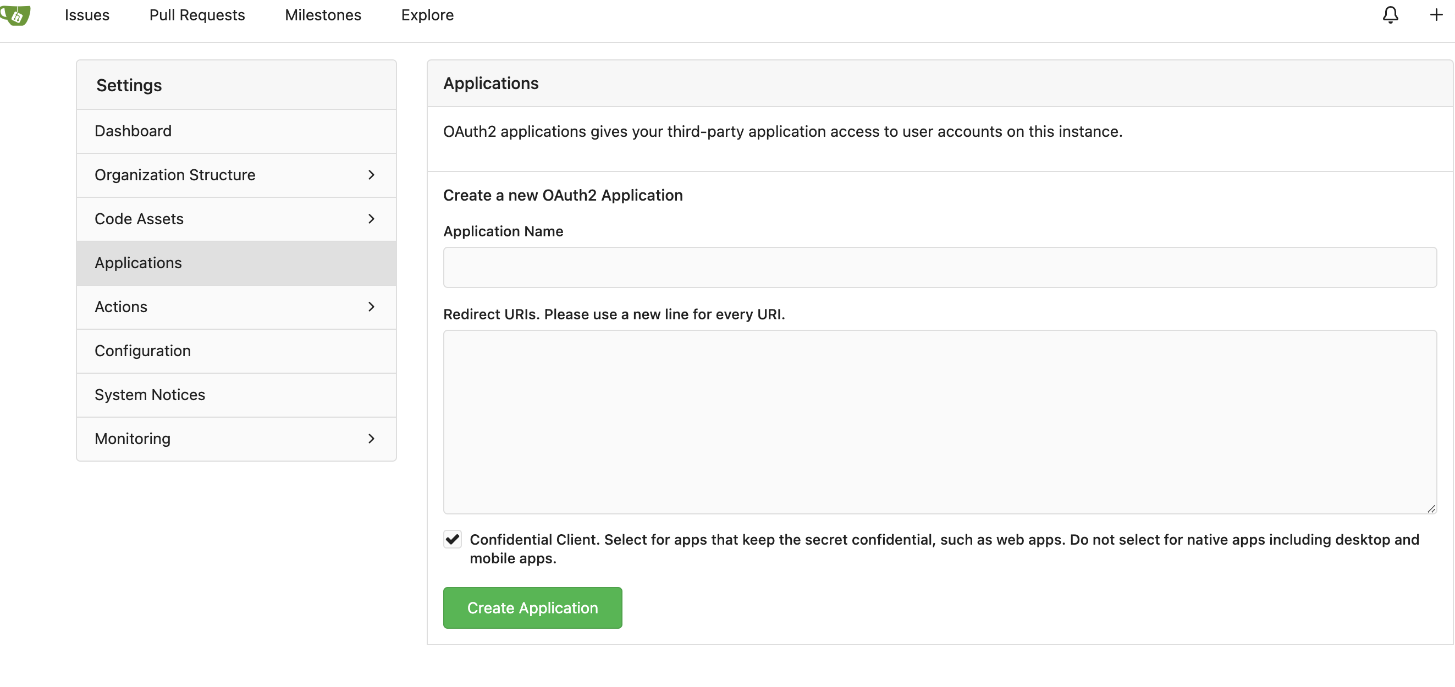The image size is (1455, 687).
Task: Grab the Redirect URIs textarea resize handle
Action: click(1431, 508)
